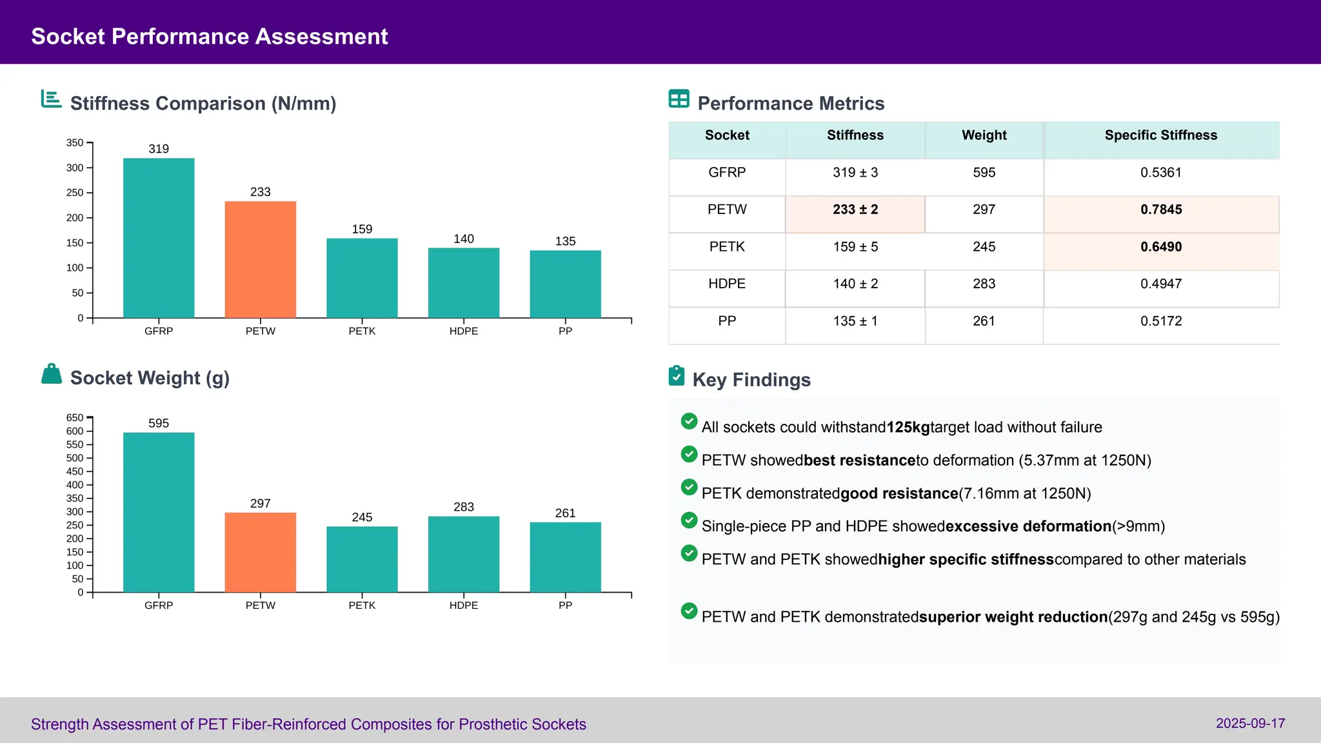The image size is (1321, 743).
Task: Click the Socket Performance Assessment slide title
Action: pos(209,37)
